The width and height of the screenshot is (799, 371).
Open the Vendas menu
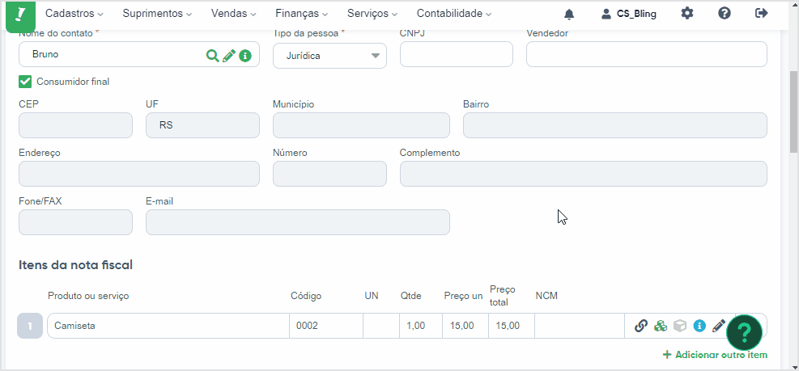(x=233, y=14)
